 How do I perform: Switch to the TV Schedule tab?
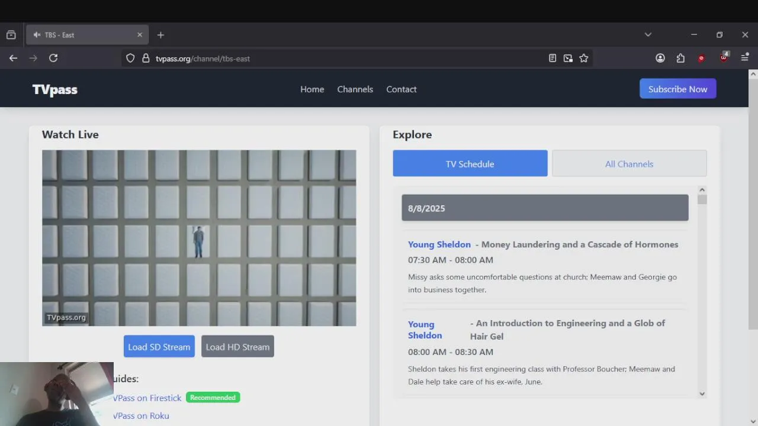point(470,163)
